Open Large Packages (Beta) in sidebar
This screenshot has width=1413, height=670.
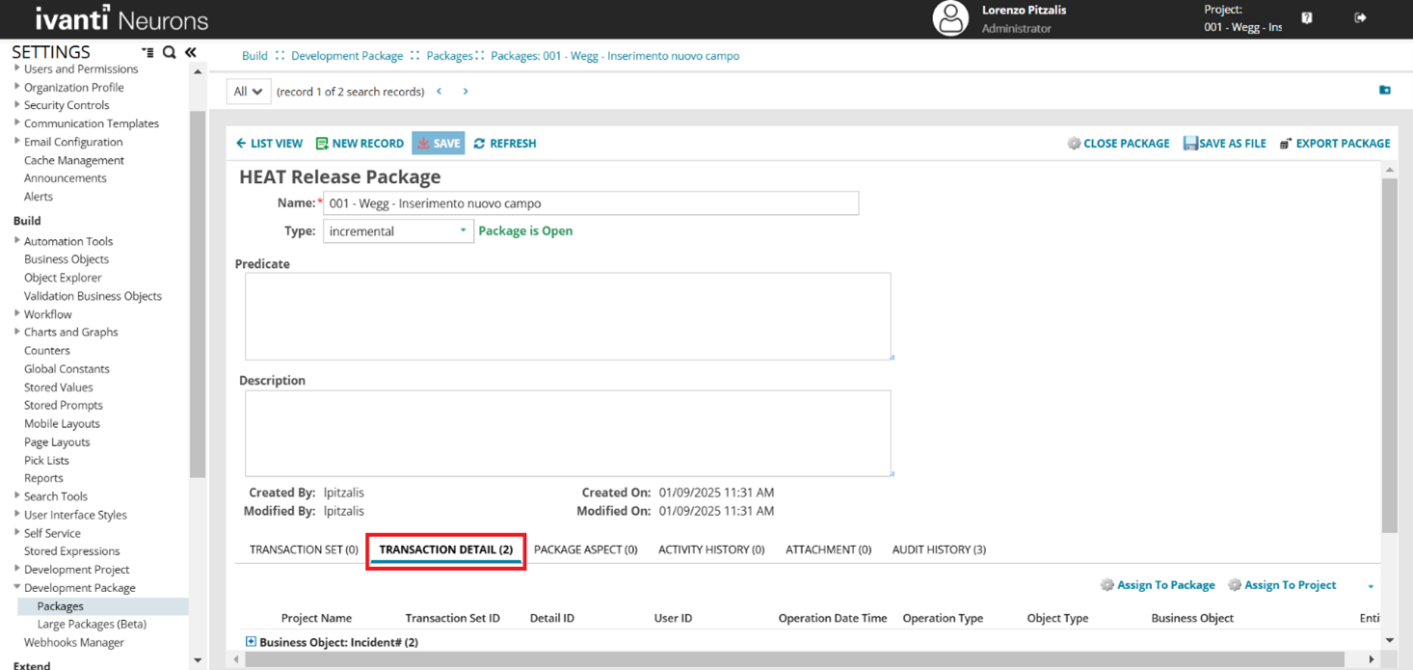pyautogui.click(x=92, y=624)
